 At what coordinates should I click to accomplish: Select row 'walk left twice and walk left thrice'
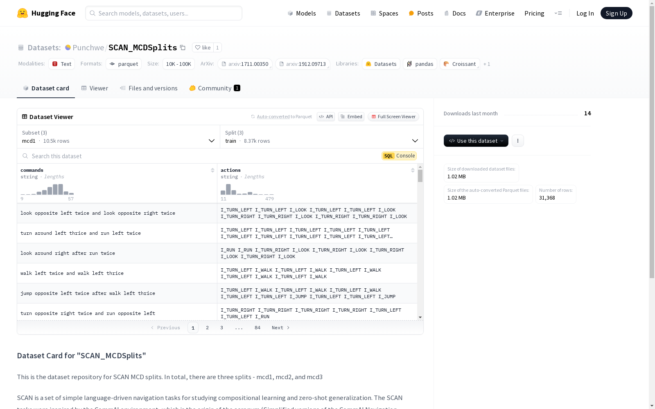pyautogui.click(x=217, y=273)
